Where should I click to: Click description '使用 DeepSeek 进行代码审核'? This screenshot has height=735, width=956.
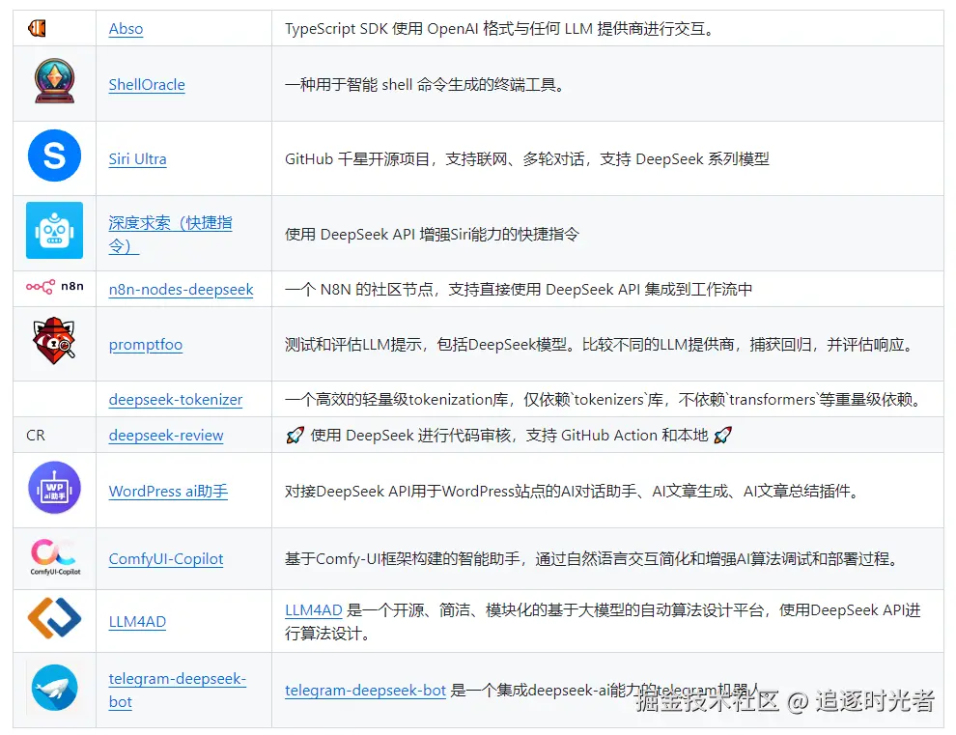[x=410, y=436]
